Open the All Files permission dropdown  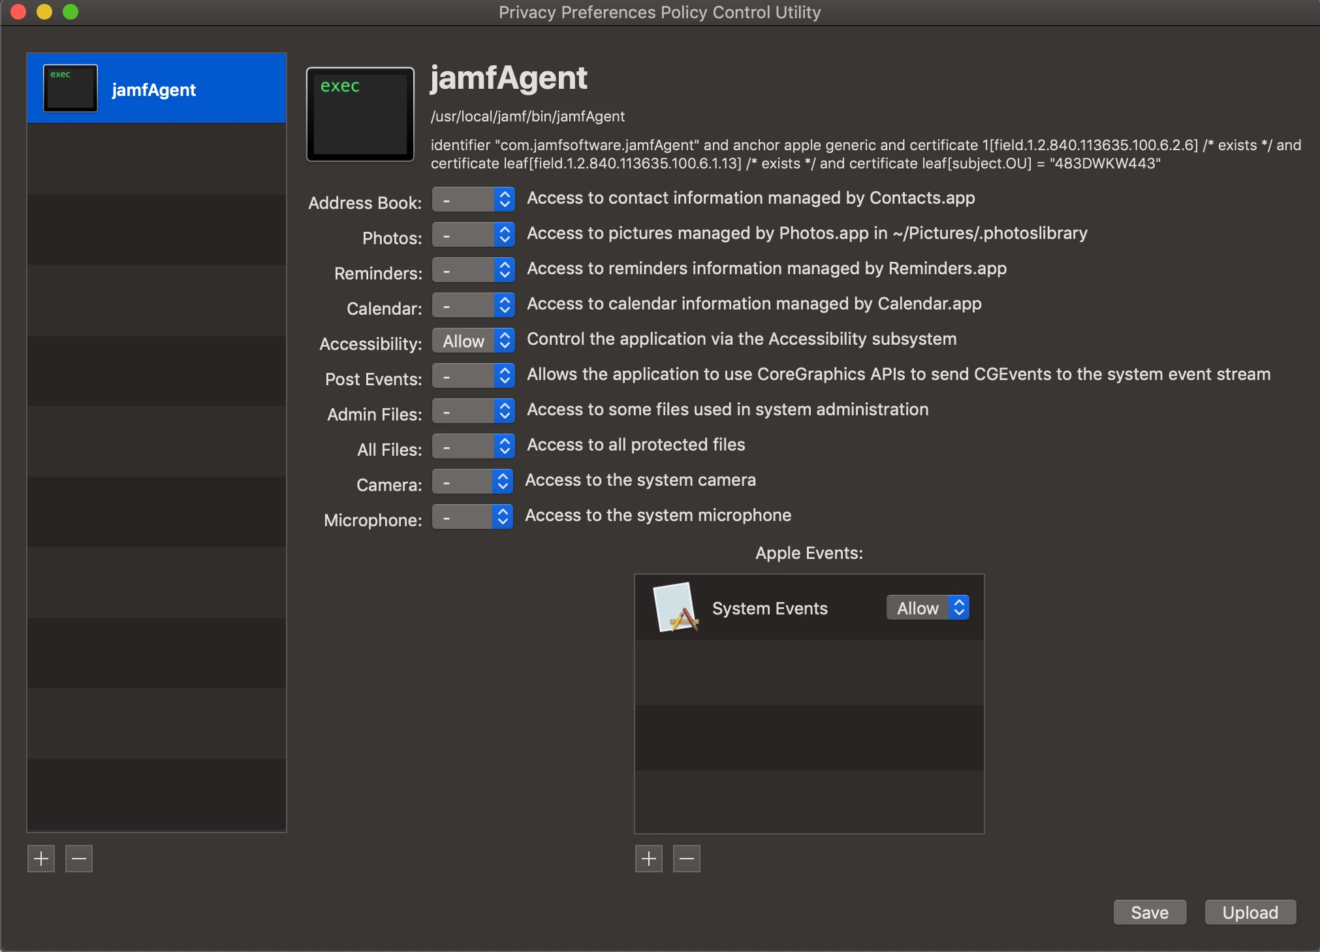pos(473,447)
